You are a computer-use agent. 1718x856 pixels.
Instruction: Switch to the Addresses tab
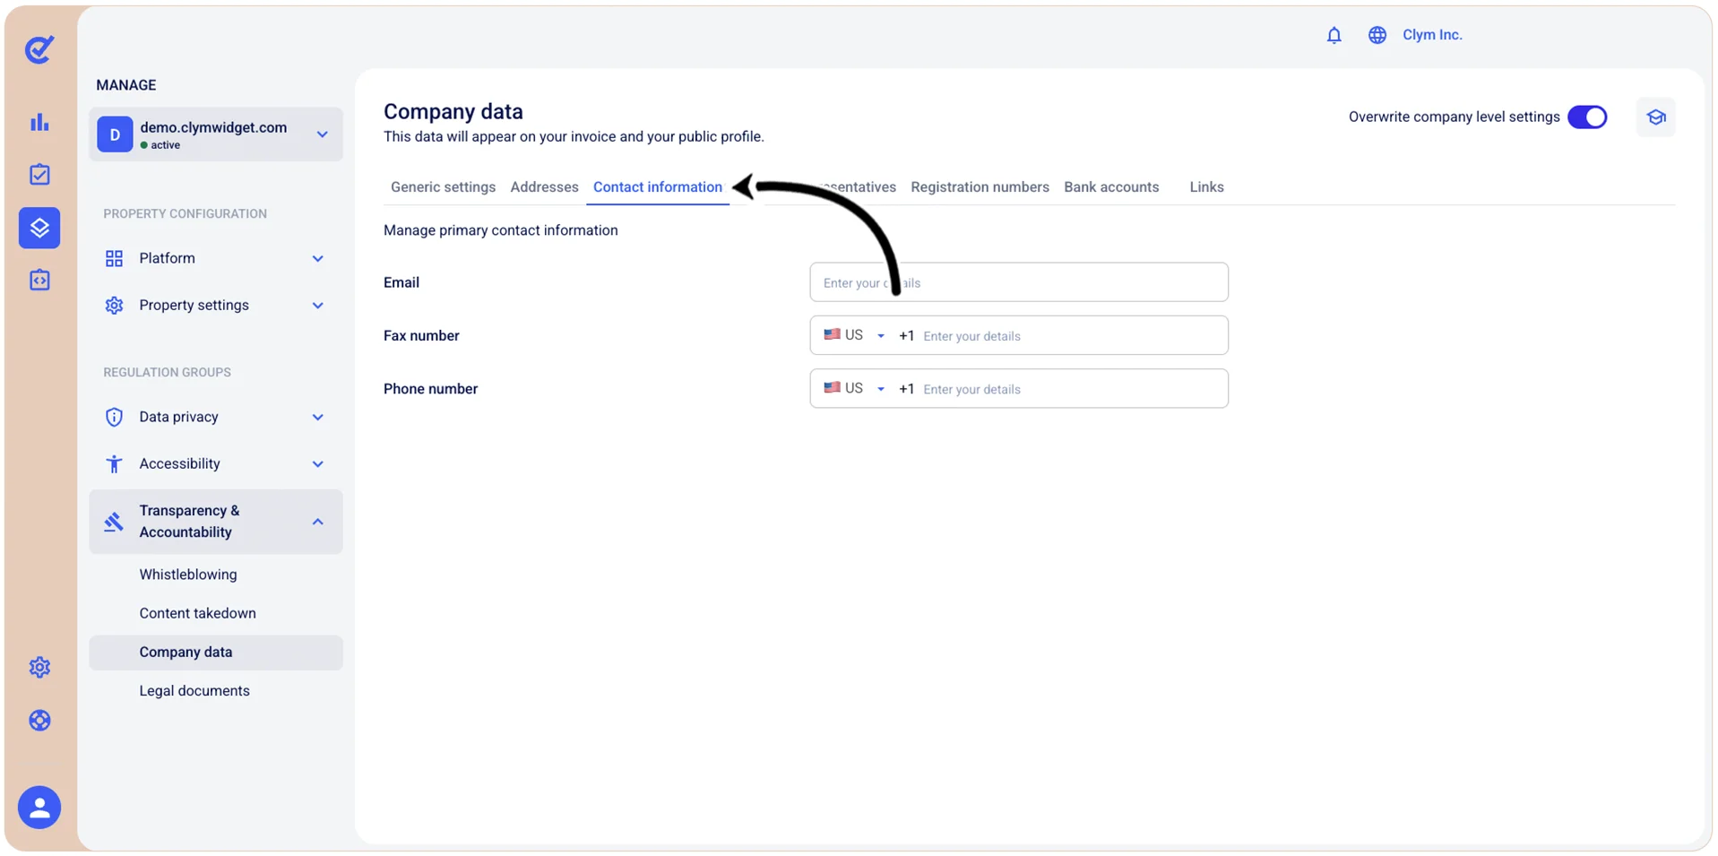544,187
